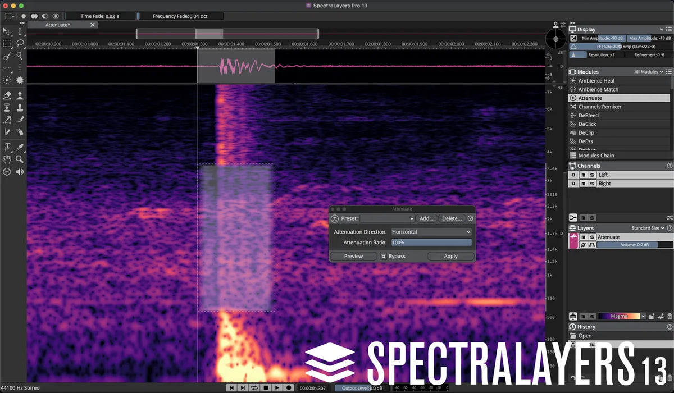Select the Rectangular selection tool
This screenshot has width=674, height=393.
(x=7, y=43)
